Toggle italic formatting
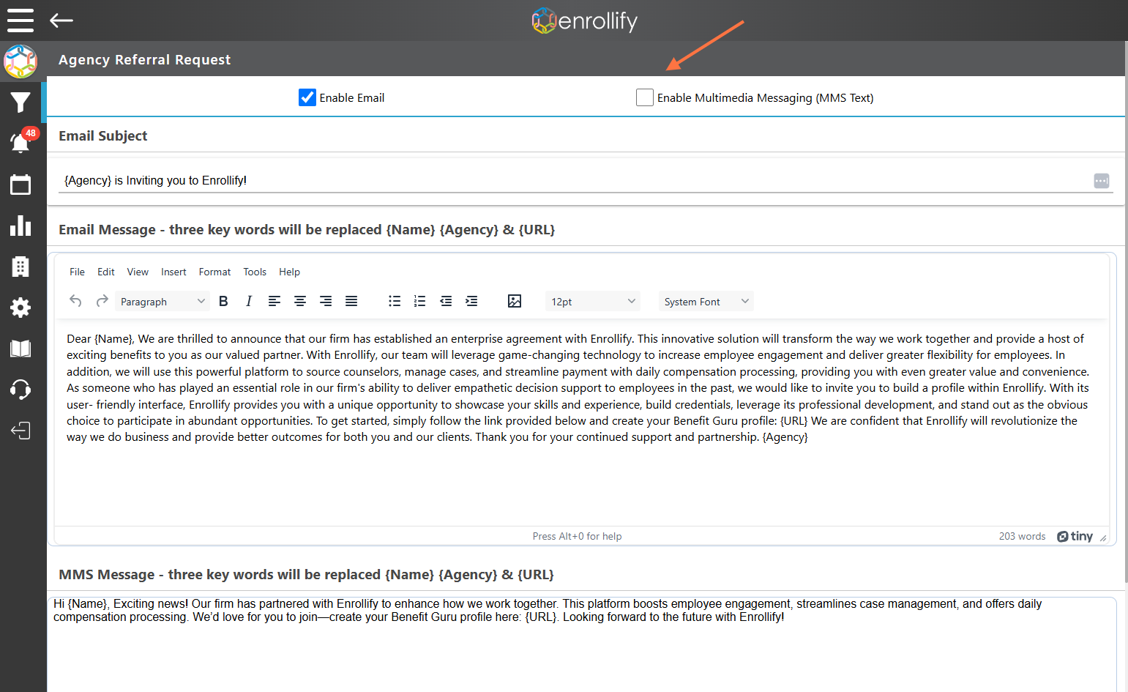Screen dimensions: 1128x692 (249, 301)
